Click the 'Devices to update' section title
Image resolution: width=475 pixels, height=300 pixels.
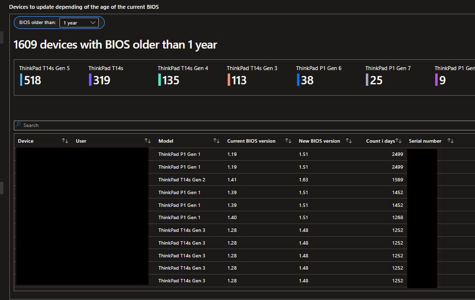pos(84,7)
